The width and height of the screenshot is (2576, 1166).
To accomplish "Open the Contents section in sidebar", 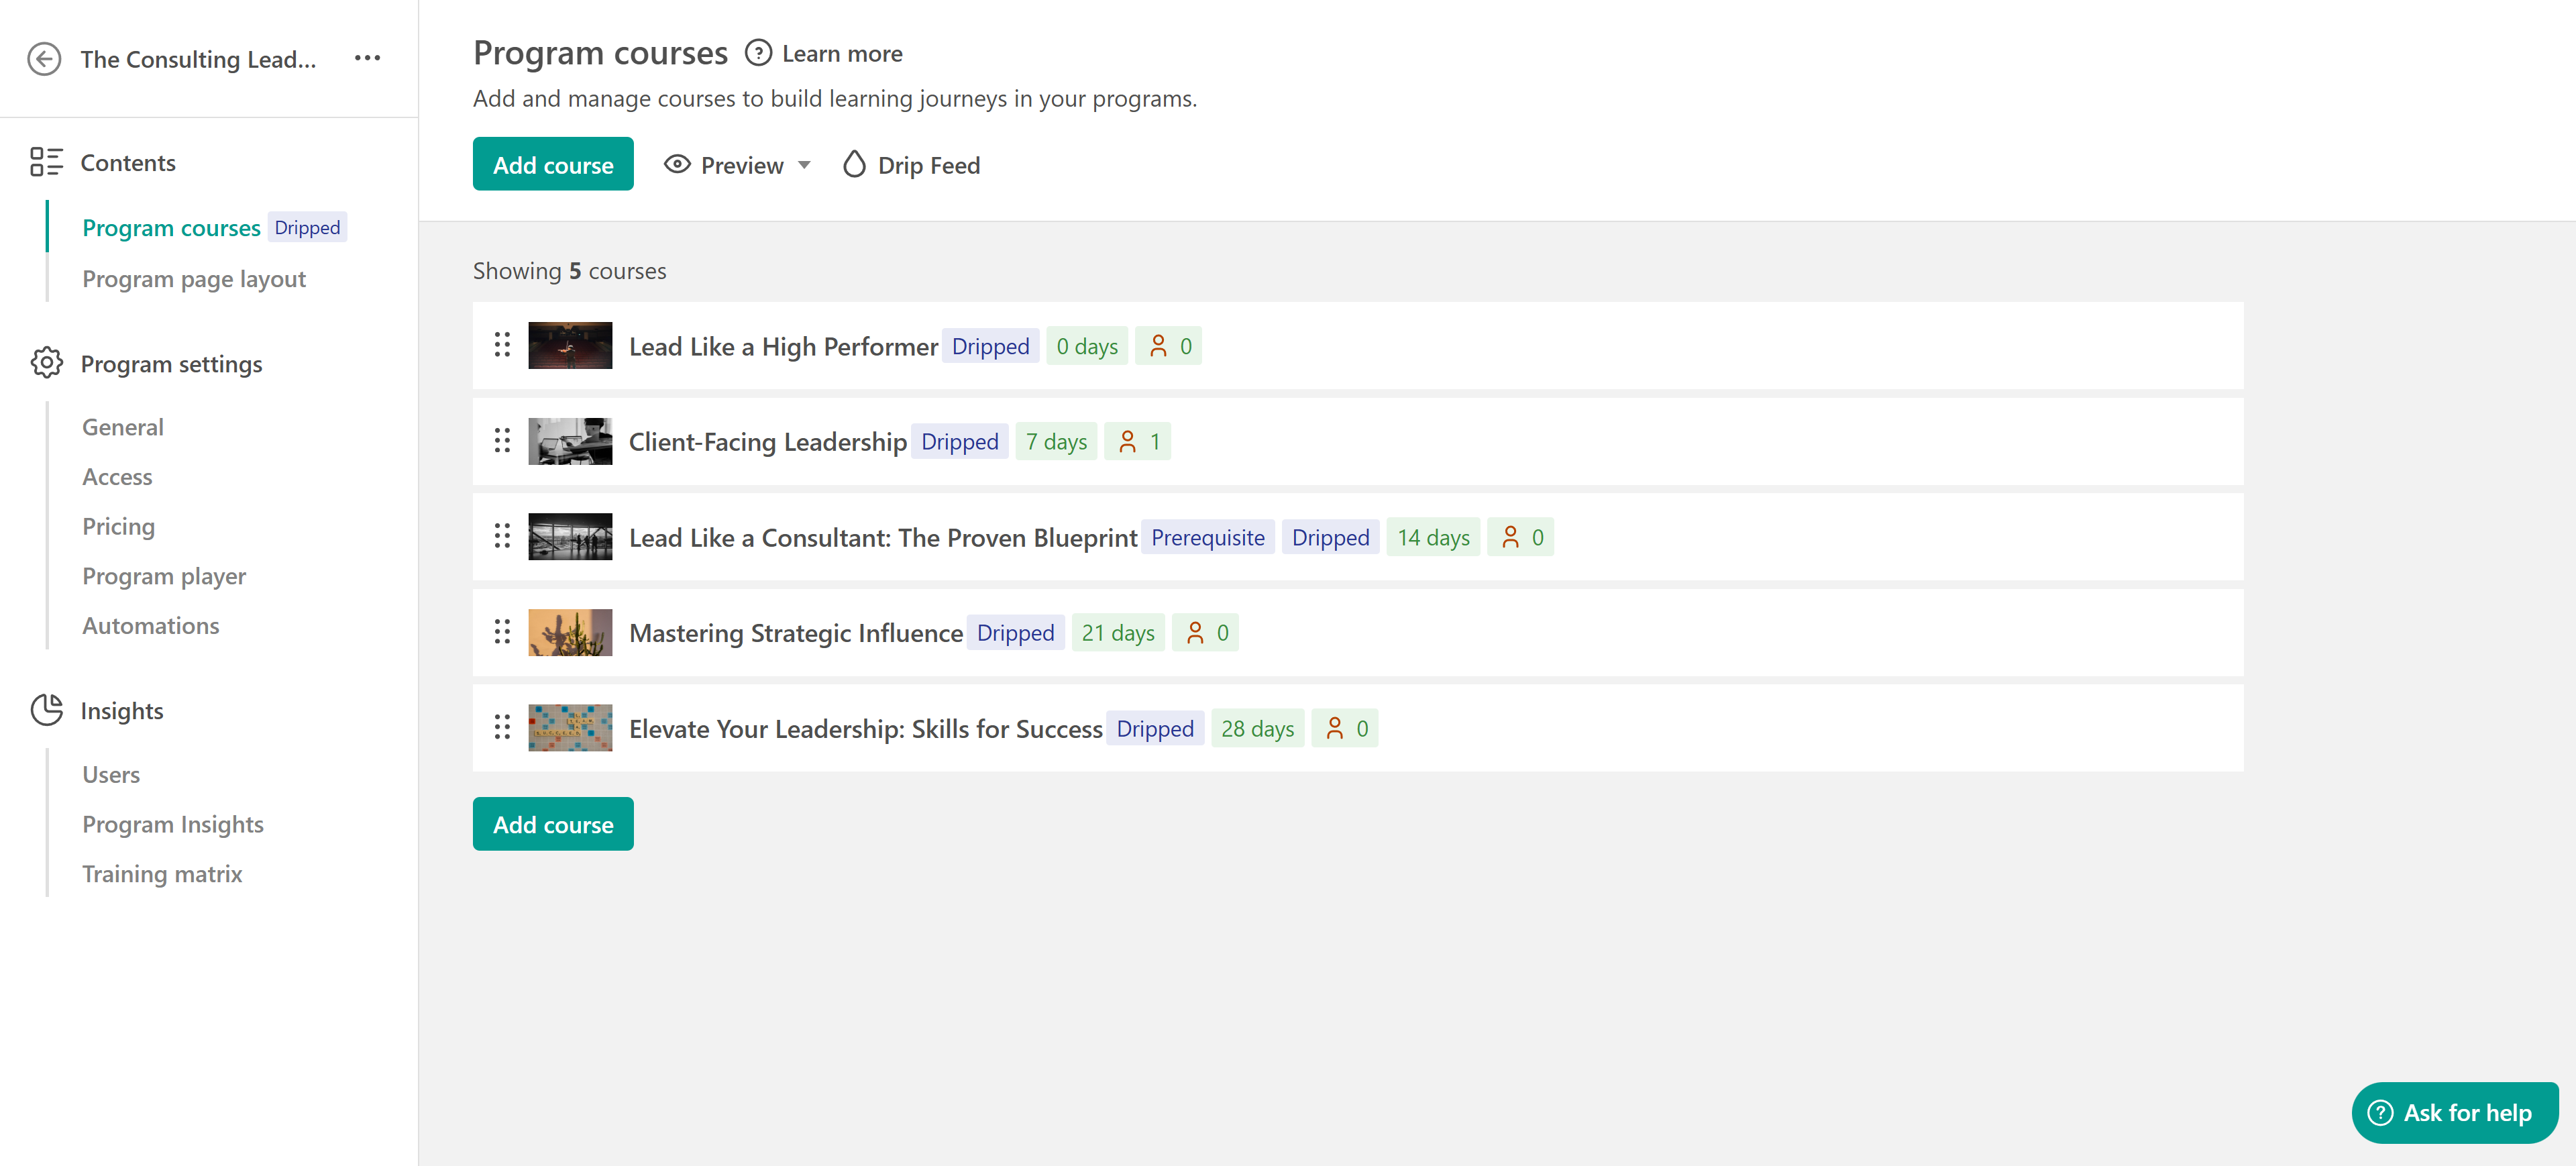I will point(127,162).
